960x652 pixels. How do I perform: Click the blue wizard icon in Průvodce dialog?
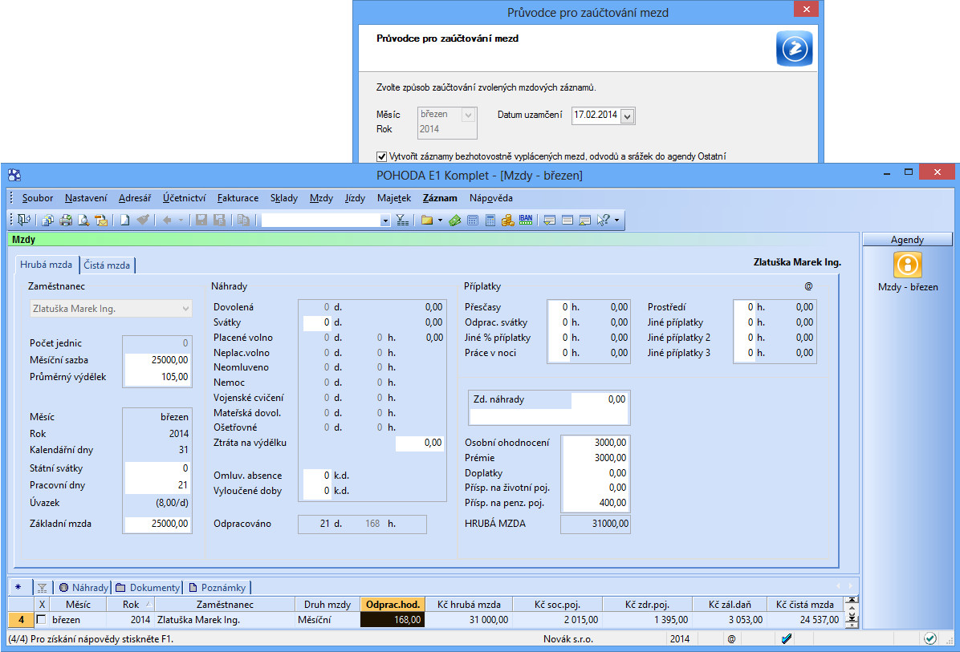click(794, 47)
